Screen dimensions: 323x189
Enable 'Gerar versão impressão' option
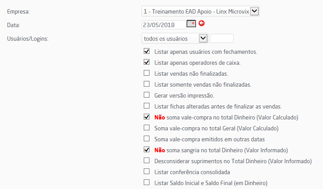[x=147, y=95]
